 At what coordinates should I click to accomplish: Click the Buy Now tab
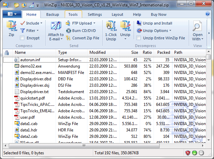(x=159, y=14)
